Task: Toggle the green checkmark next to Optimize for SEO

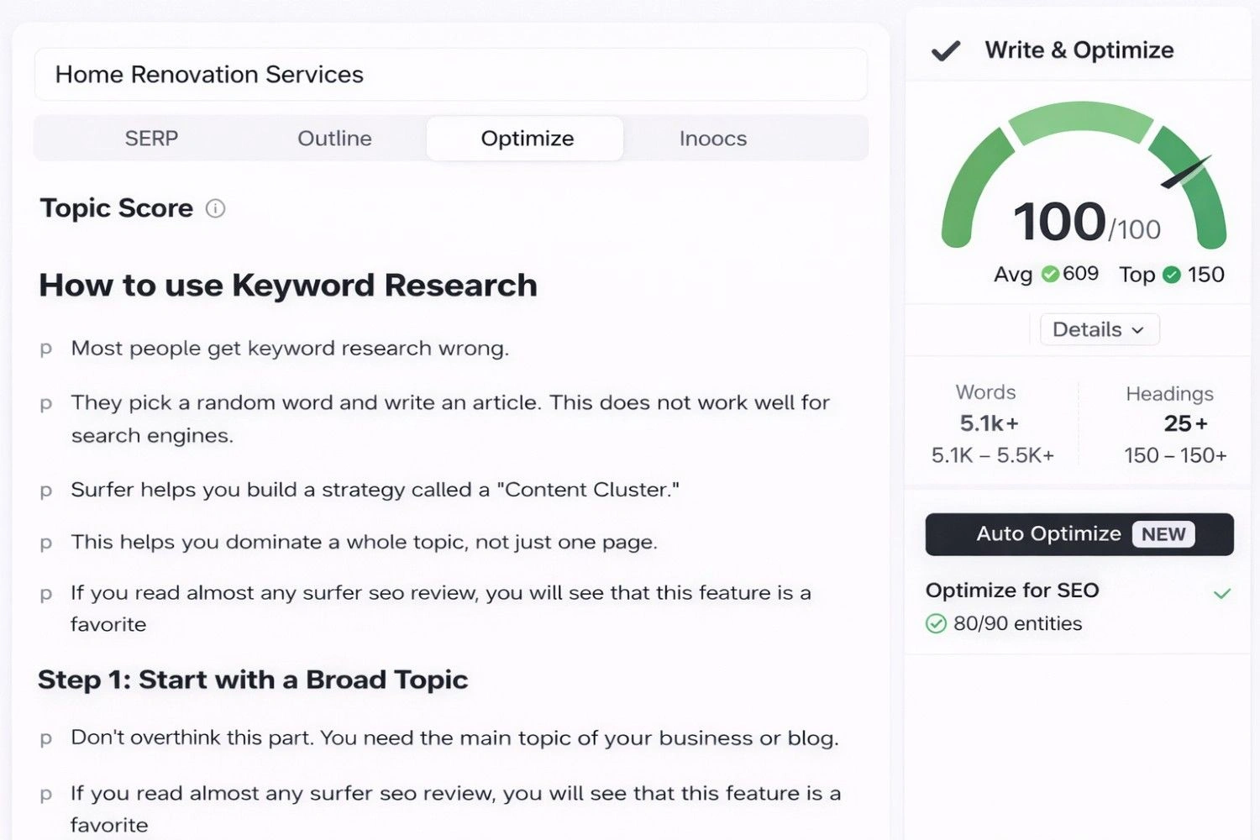Action: coord(1222,593)
